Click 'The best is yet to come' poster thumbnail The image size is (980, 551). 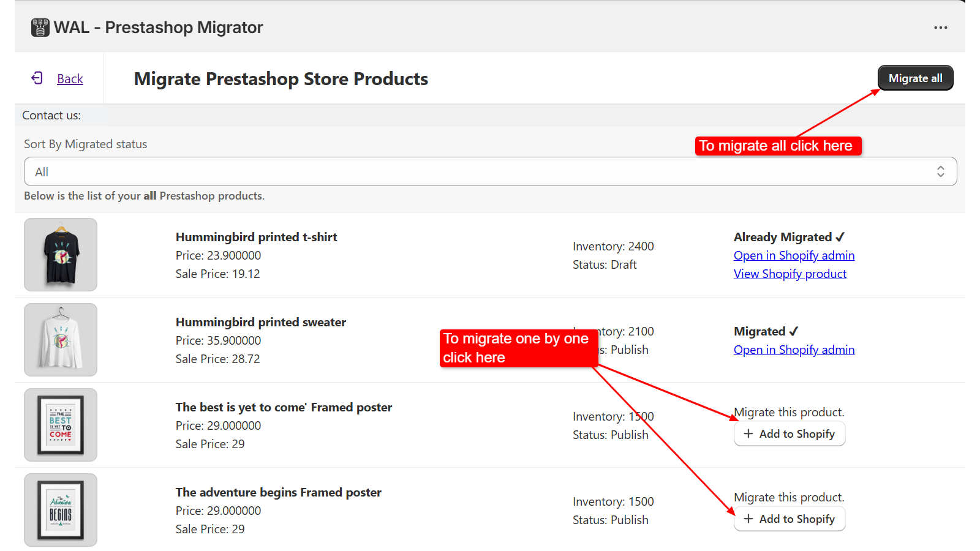pos(61,425)
